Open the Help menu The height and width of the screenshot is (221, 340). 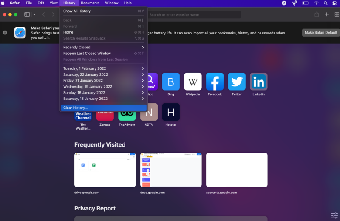pyautogui.click(x=128, y=3)
